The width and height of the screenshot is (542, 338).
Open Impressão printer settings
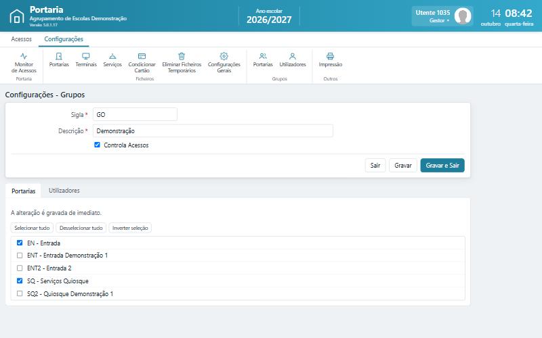tap(331, 59)
